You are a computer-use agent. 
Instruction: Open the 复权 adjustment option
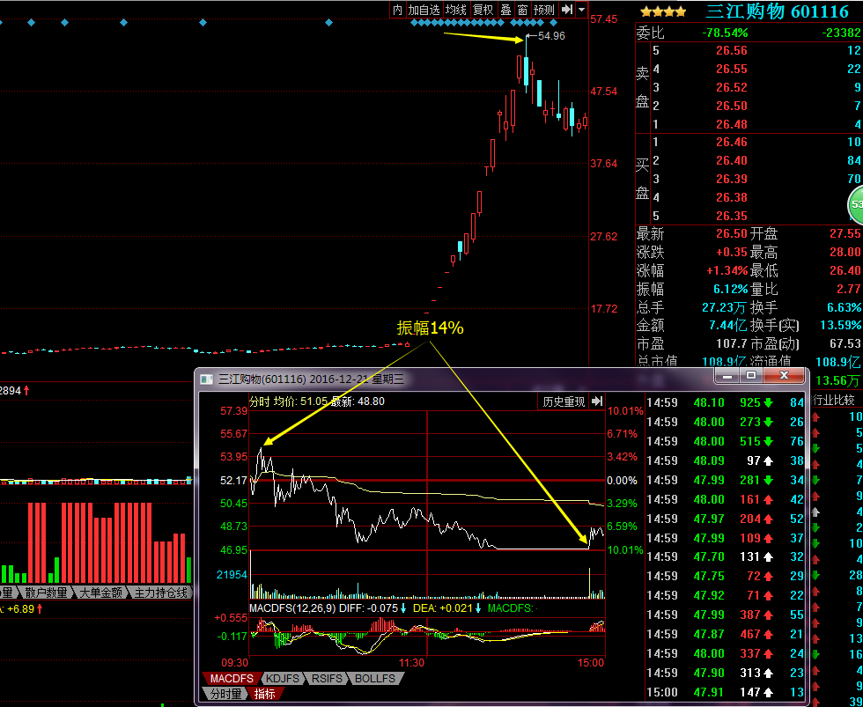pos(483,10)
